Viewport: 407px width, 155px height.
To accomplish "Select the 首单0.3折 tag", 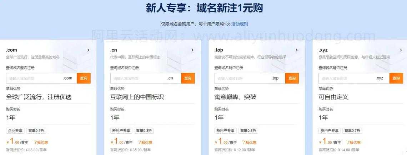I will (x=144, y=130).
